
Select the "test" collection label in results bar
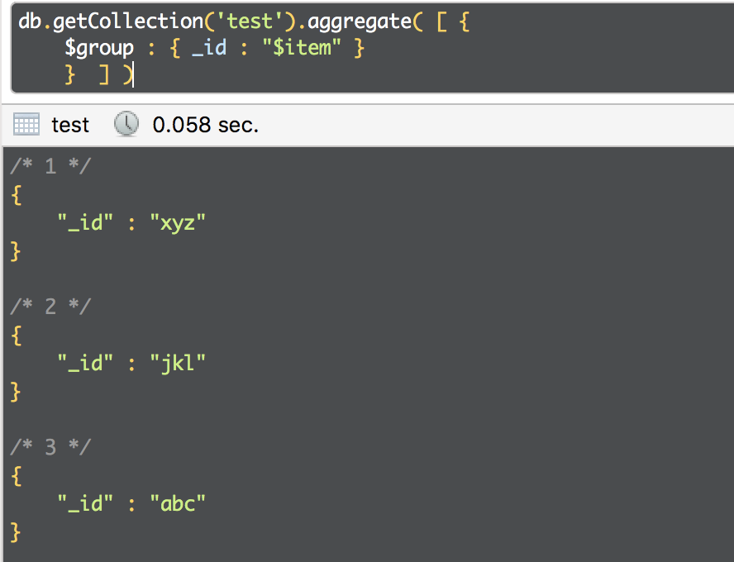click(70, 125)
